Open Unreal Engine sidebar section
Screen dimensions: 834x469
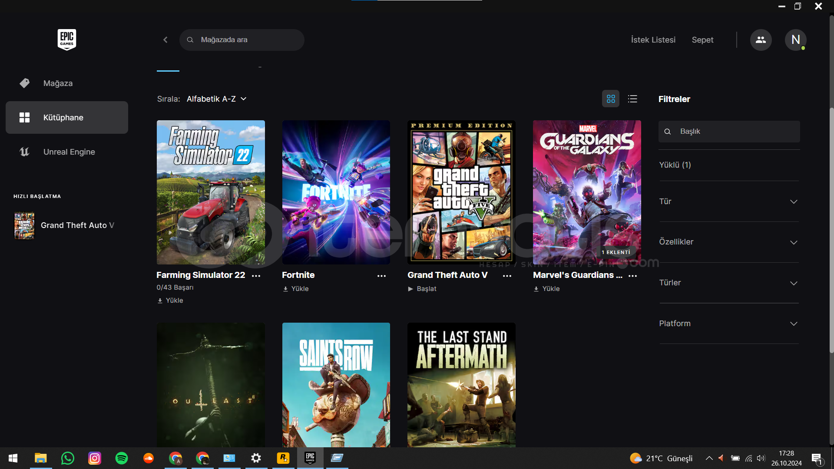point(67,152)
